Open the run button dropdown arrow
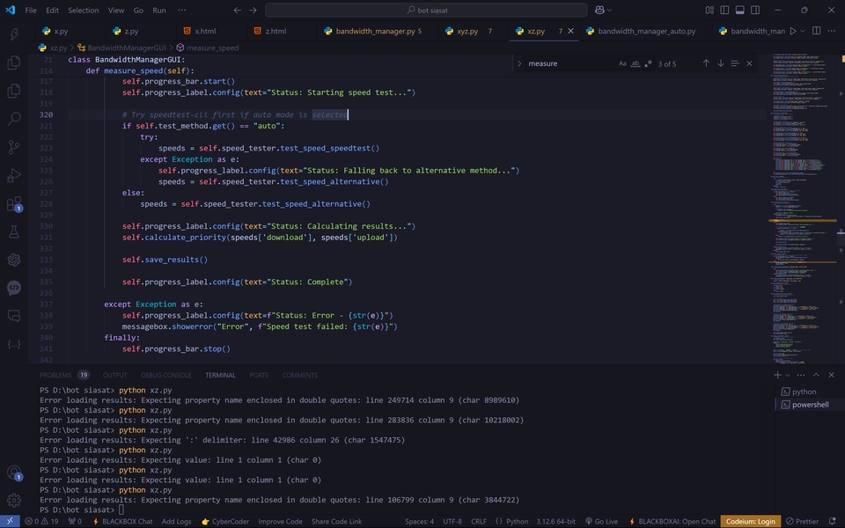The width and height of the screenshot is (845, 528). (x=803, y=31)
